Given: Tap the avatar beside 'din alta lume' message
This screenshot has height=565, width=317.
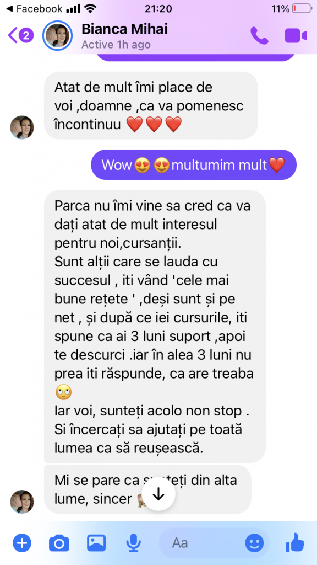Looking at the screenshot, I should 22,502.
